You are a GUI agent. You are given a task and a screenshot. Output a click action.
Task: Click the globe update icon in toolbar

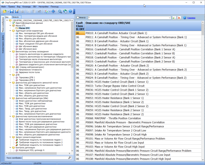point(65,11)
